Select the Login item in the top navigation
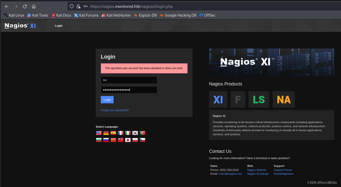341x187 pixels. pos(59,26)
